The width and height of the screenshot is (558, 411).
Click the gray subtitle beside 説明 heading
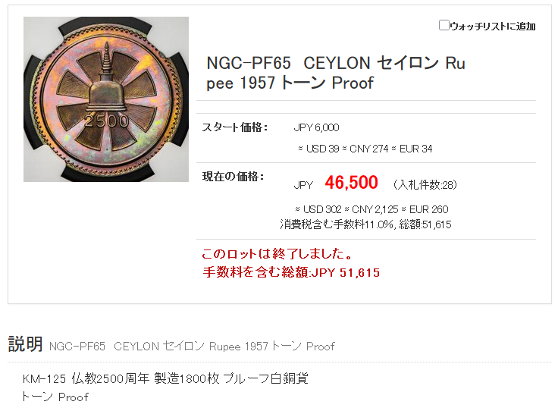point(191,347)
